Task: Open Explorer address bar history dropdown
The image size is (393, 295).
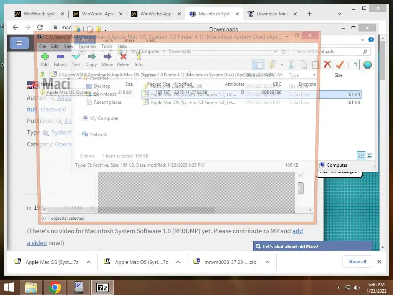Action: [x=275, y=51]
